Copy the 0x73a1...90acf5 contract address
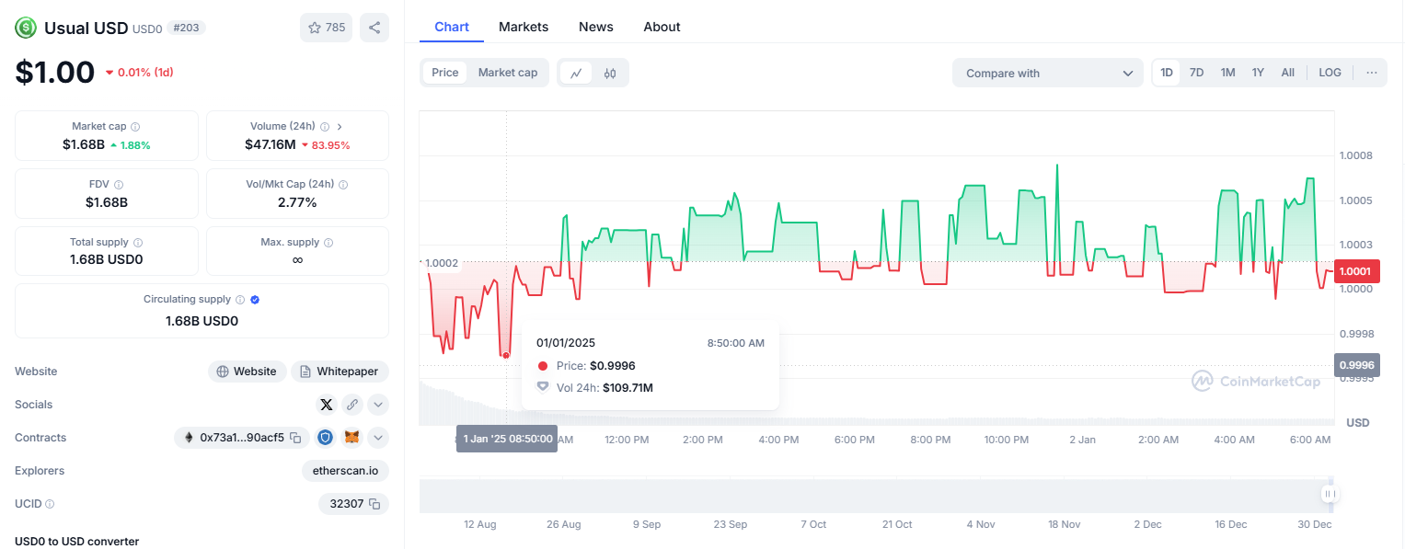Screen dimensions: 1405x549 point(295,438)
